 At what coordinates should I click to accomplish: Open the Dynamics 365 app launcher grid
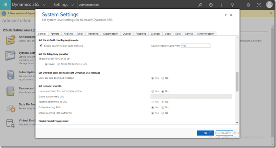(x=5, y=5)
